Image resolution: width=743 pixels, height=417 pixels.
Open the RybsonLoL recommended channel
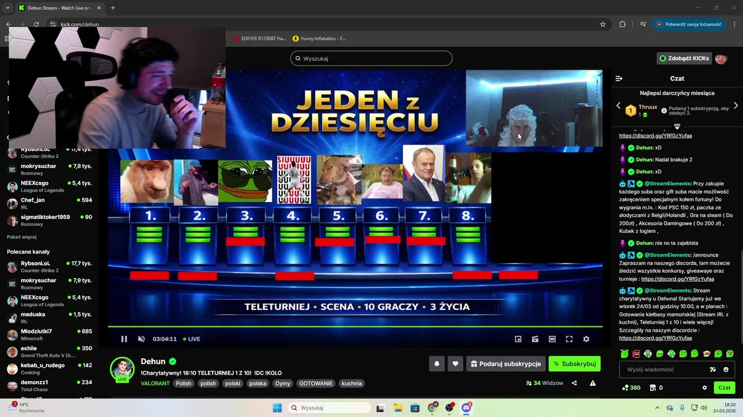tap(50, 266)
